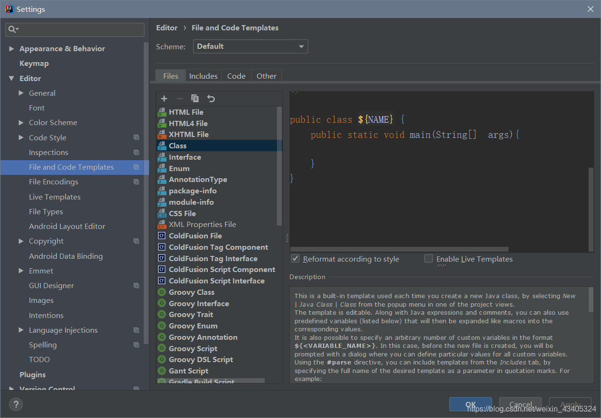
Task: Click the Groovy Trait icon
Action: pyautogui.click(x=162, y=315)
